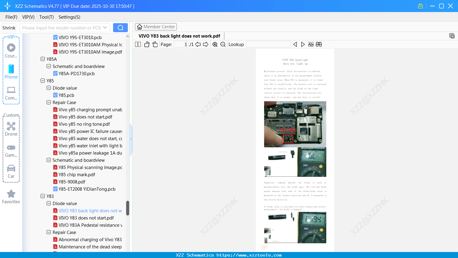This screenshot has width=458, height=258.
Task: Select the Phone category icon
Action: [x=11, y=69]
